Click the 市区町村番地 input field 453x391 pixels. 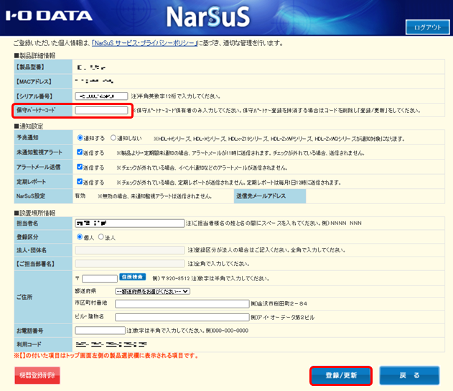click(x=181, y=304)
